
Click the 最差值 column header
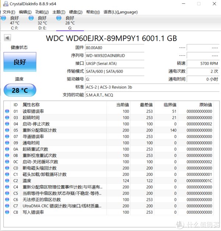point(142,105)
